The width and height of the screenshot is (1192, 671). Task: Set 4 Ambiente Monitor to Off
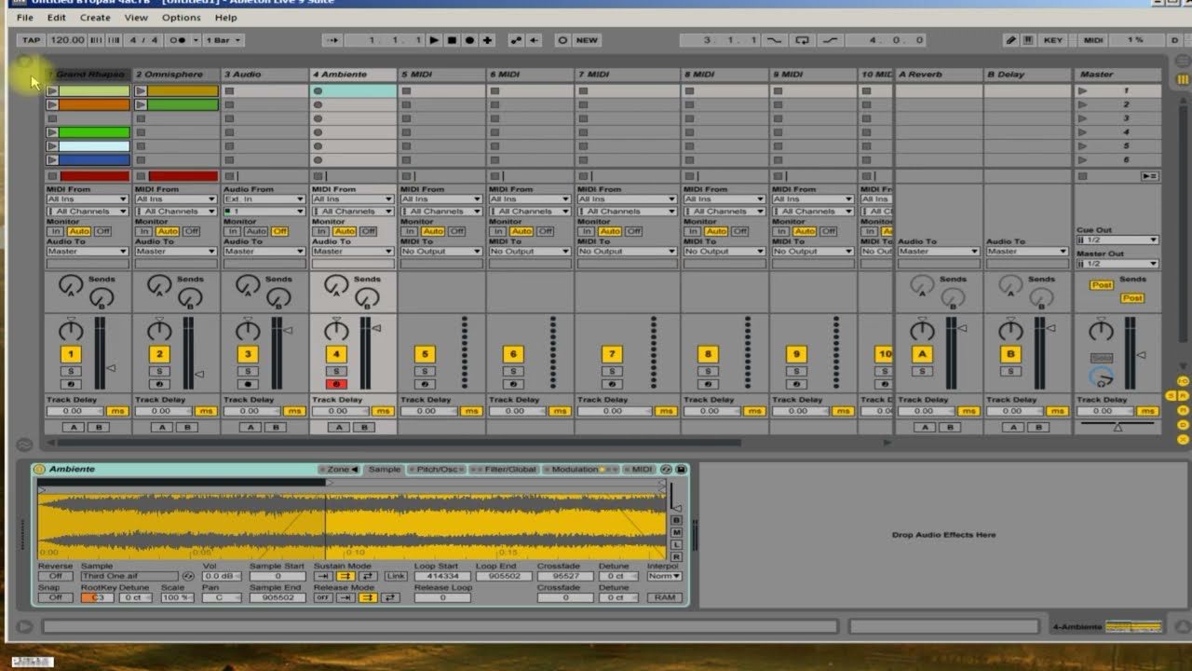[369, 231]
